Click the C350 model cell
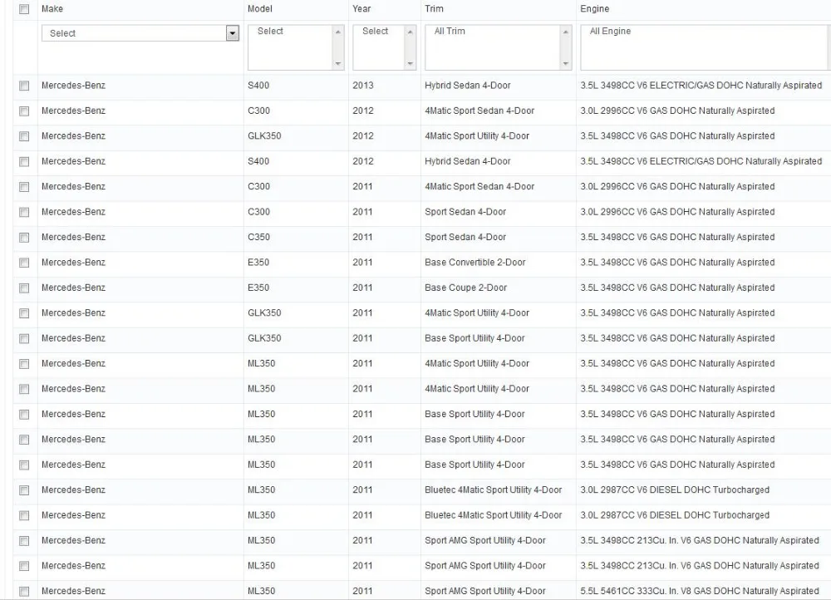This screenshot has width=831, height=600. coord(258,237)
